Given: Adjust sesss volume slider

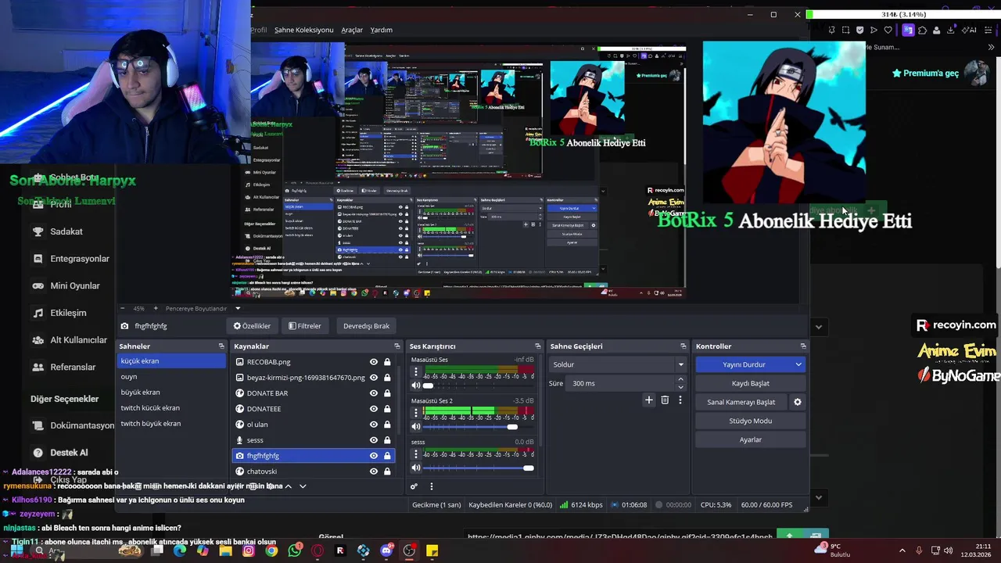Looking at the screenshot, I should (x=479, y=468).
